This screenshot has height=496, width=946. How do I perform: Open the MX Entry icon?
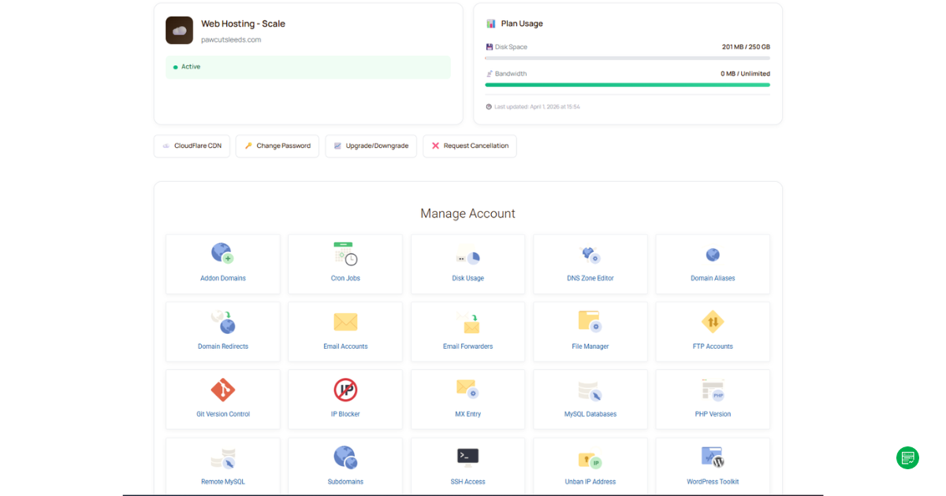[468, 389]
